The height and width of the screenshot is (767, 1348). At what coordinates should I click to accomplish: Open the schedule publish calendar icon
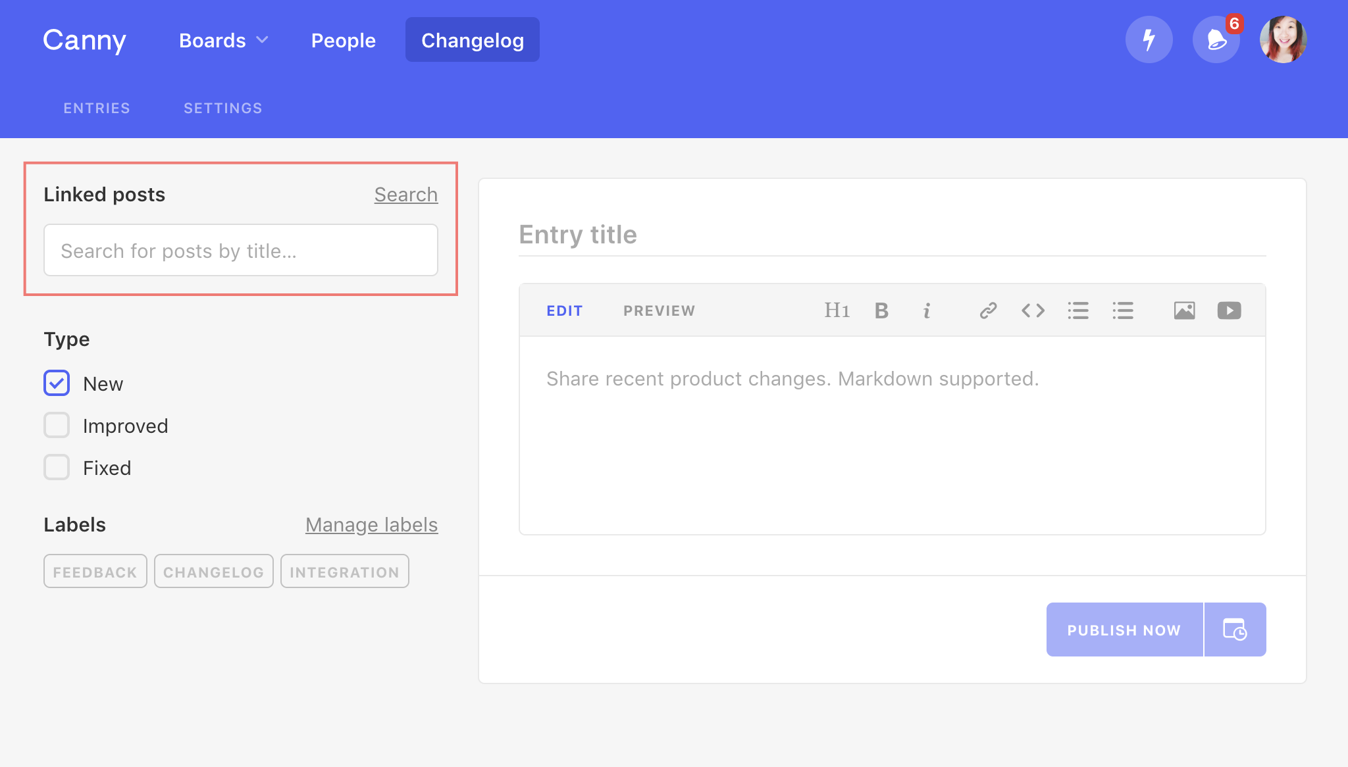(1235, 630)
